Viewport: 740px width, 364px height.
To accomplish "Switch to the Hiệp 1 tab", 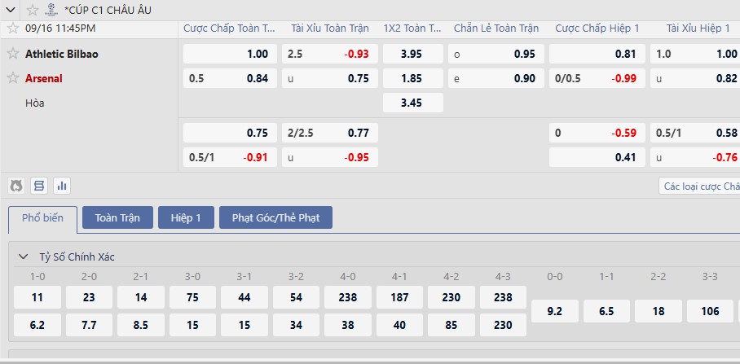I will tap(186, 217).
